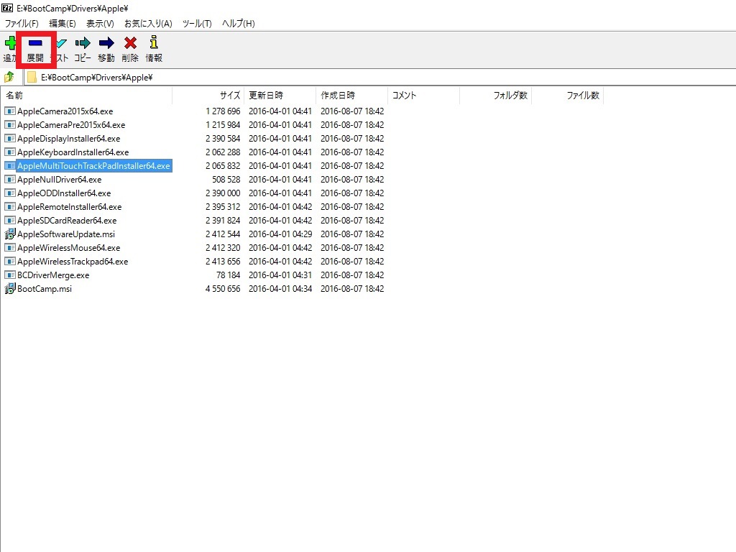
Task: Click the コピー (Copy) toolbar icon
Action: point(83,43)
